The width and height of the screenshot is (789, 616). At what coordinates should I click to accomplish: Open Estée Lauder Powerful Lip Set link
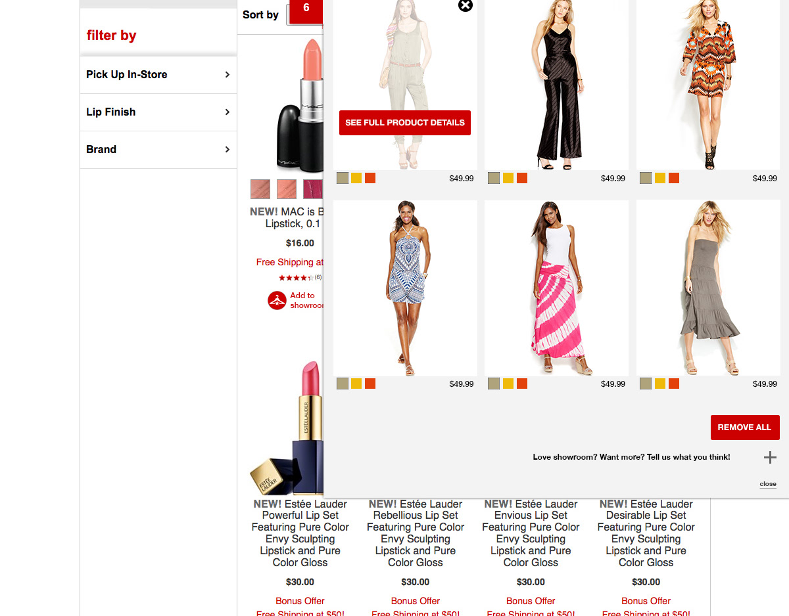coord(300,533)
